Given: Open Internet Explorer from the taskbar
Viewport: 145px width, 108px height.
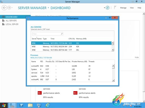Looking at the screenshot, I should click(x=48, y=105).
